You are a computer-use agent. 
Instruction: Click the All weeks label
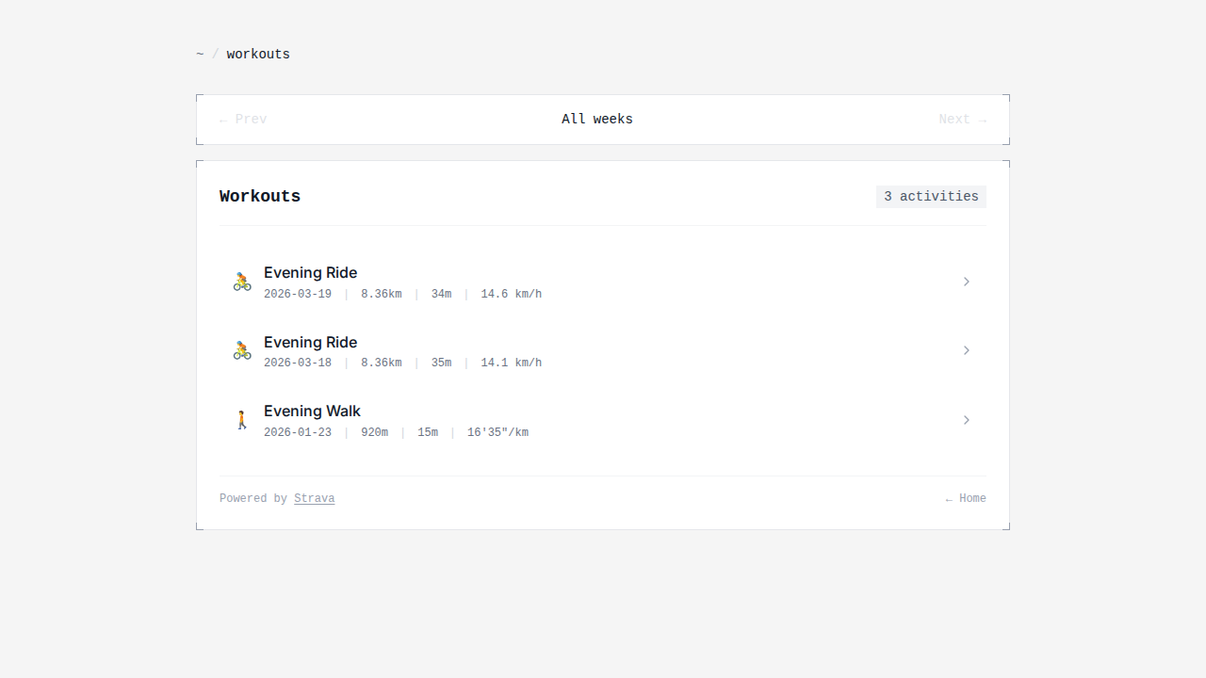pyautogui.click(x=597, y=120)
